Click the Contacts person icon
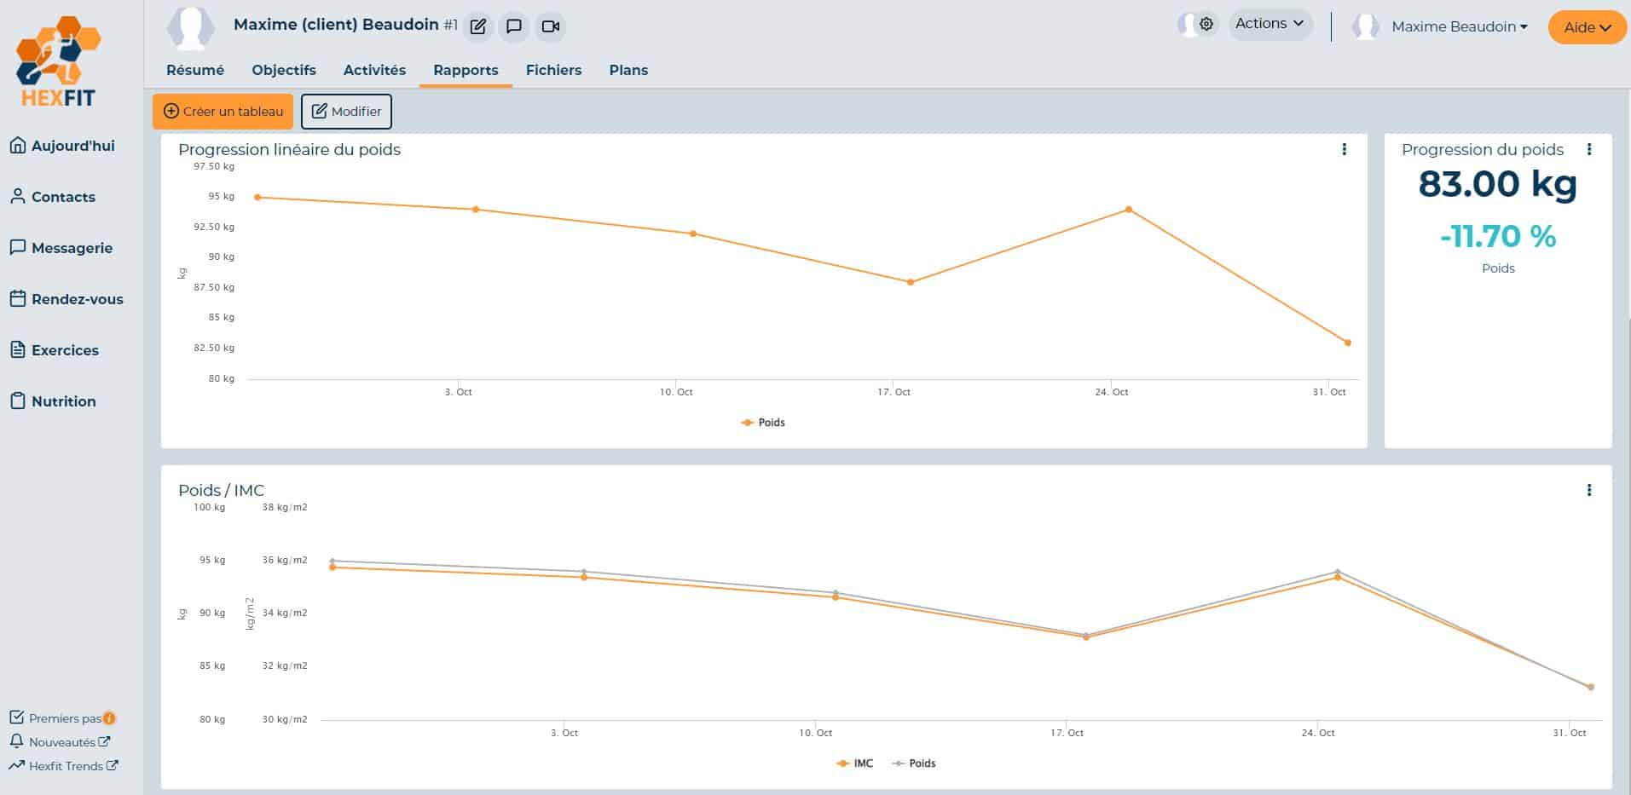This screenshot has height=795, width=1631. pos(18,196)
